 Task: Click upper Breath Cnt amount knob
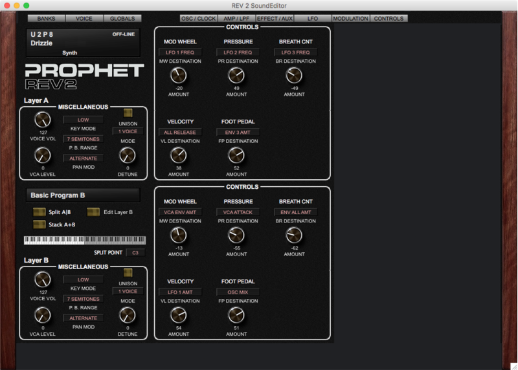click(294, 76)
